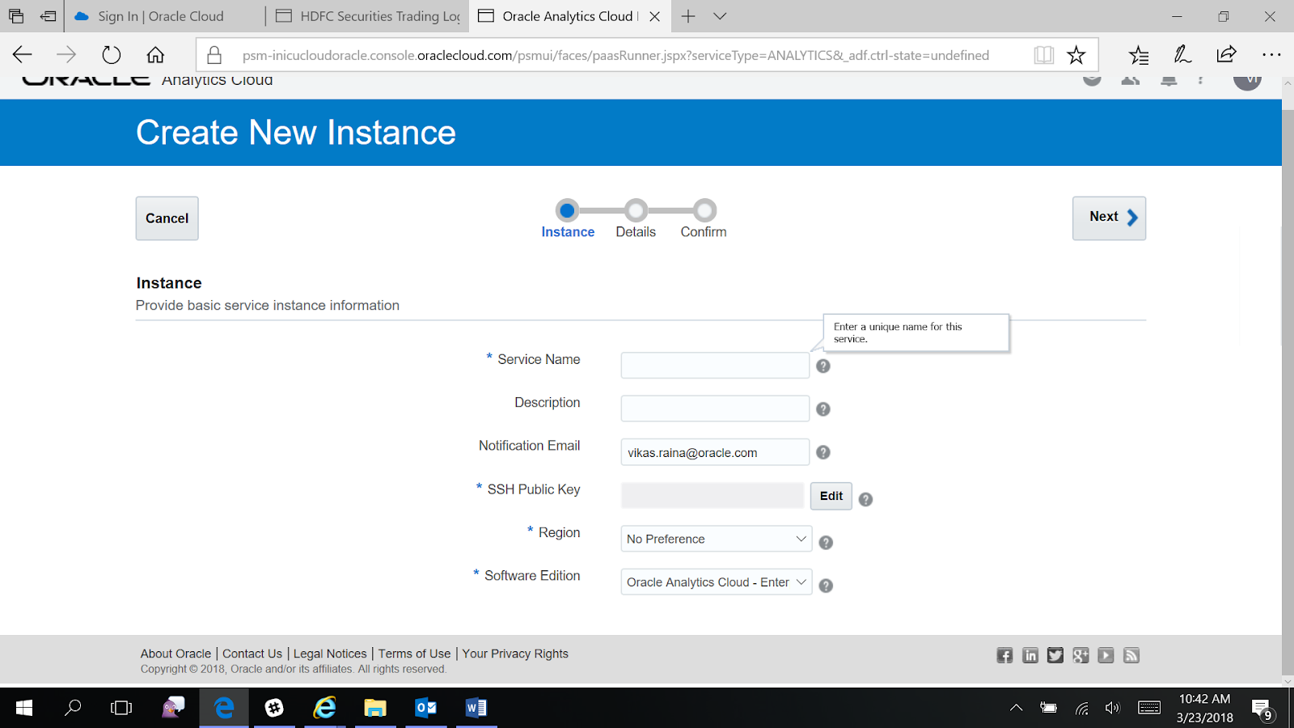Add notes to the web page
1294x728 pixels.
point(1182,55)
